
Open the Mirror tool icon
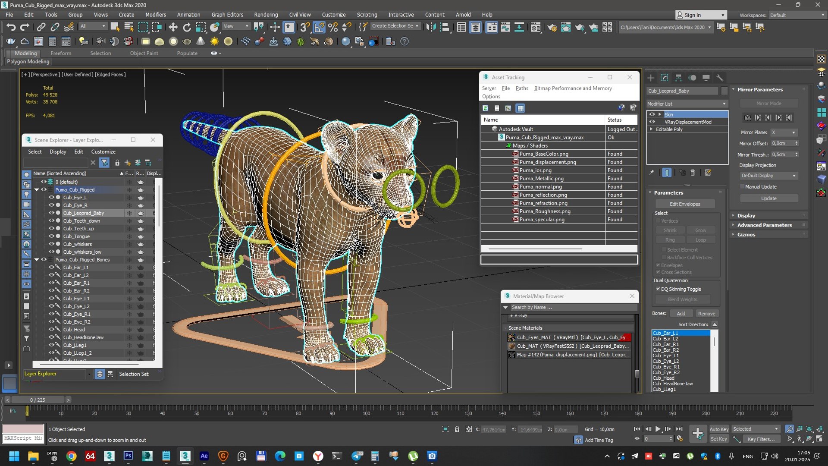point(430,27)
